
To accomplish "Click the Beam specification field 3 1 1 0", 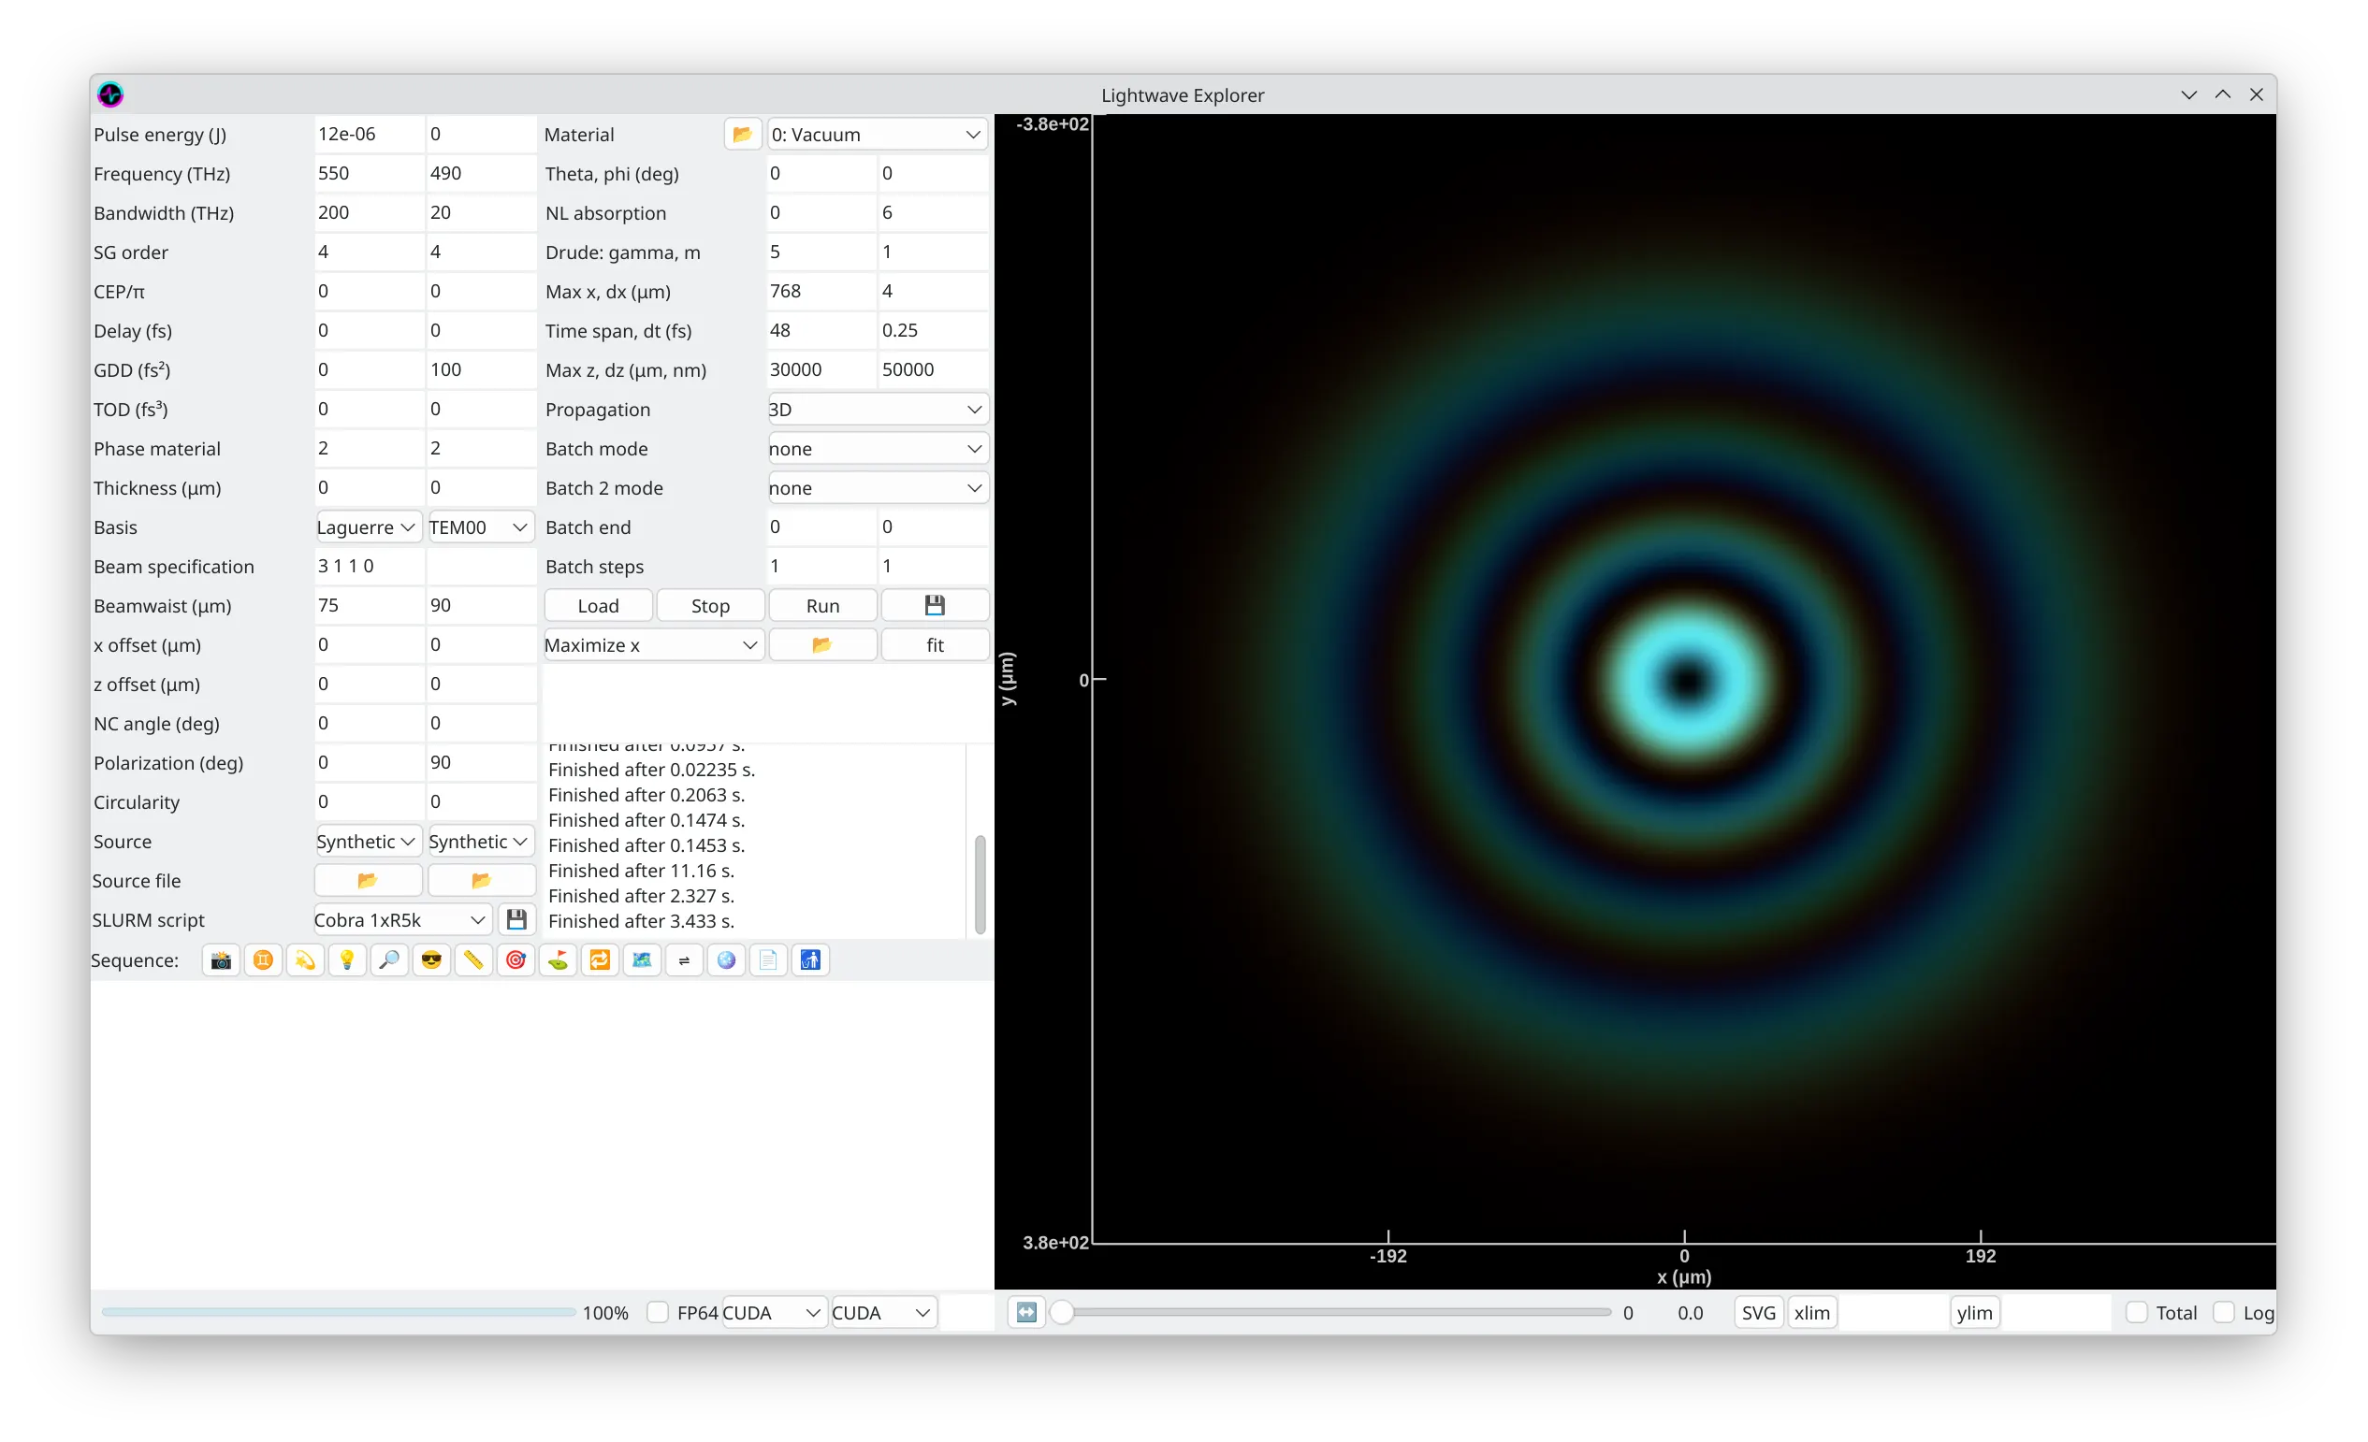I will (369, 566).
